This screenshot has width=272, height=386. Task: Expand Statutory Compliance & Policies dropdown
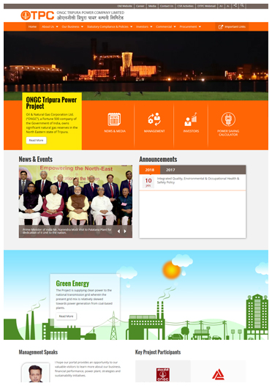pyautogui.click(x=110, y=26)
